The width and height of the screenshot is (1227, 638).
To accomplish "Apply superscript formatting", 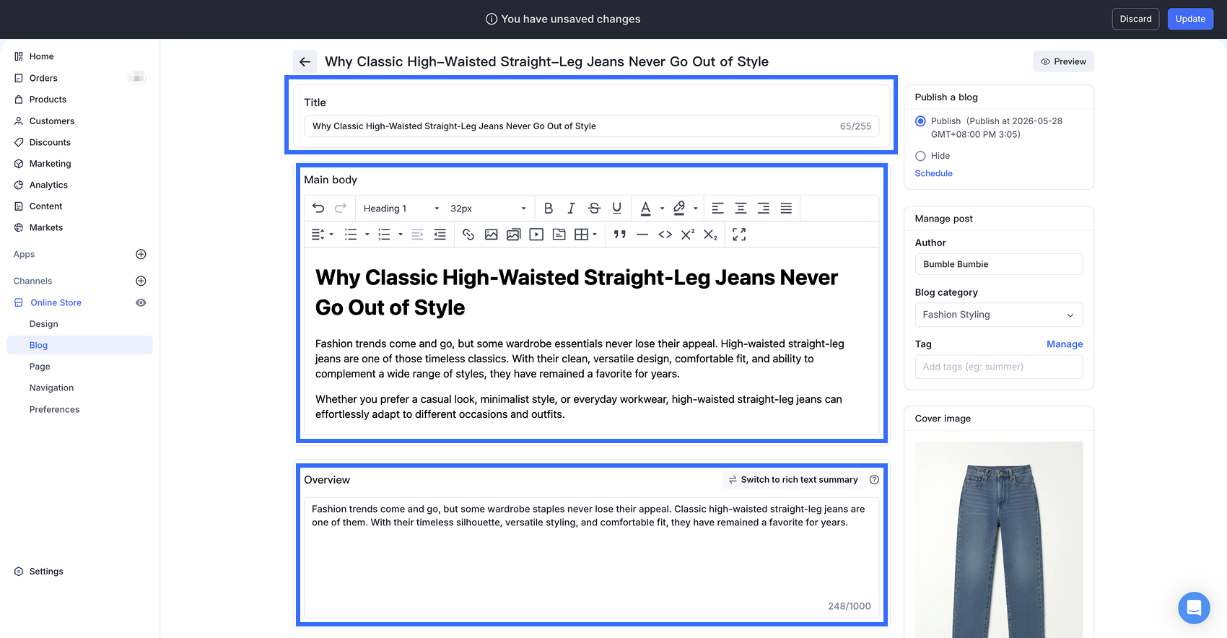I will coord(688,235).
